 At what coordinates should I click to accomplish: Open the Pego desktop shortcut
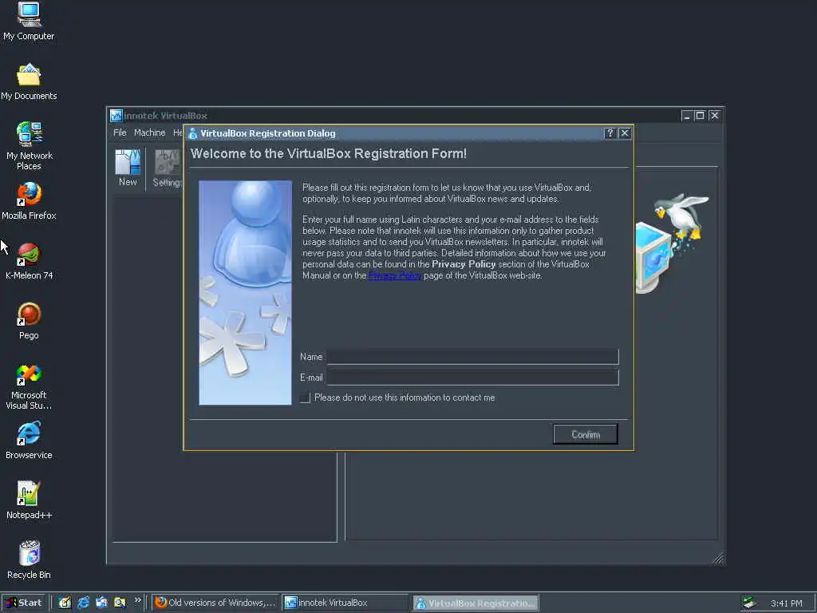pyautogui.click(x=30, y=321)
